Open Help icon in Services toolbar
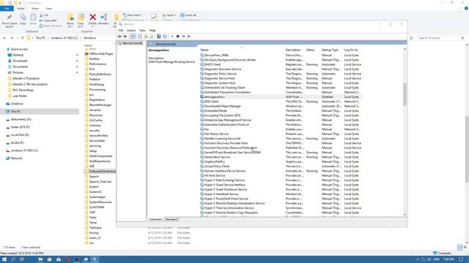 [x=159, y=37]
